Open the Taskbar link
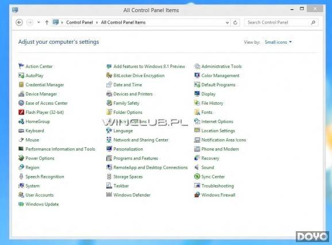 tap(121, 186)
